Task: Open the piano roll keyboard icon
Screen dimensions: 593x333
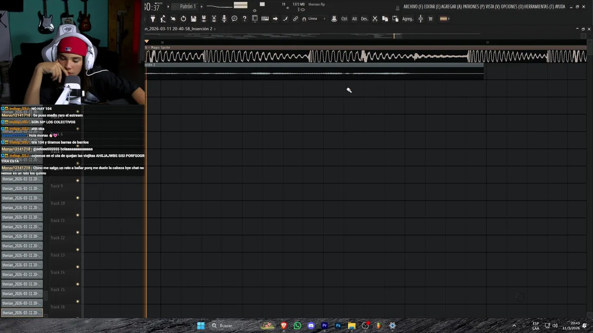Action: click(265, 18)
